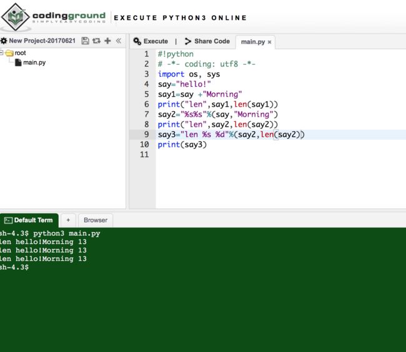Click the main.py file icon in tree
This screenshot has width=406, height=352.
[18, 62]
